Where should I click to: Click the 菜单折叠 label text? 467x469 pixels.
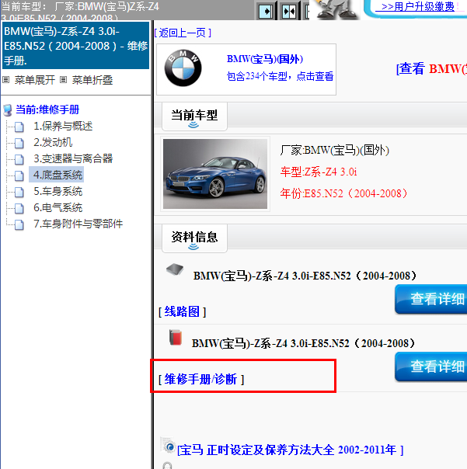click(x=92, y=80)
